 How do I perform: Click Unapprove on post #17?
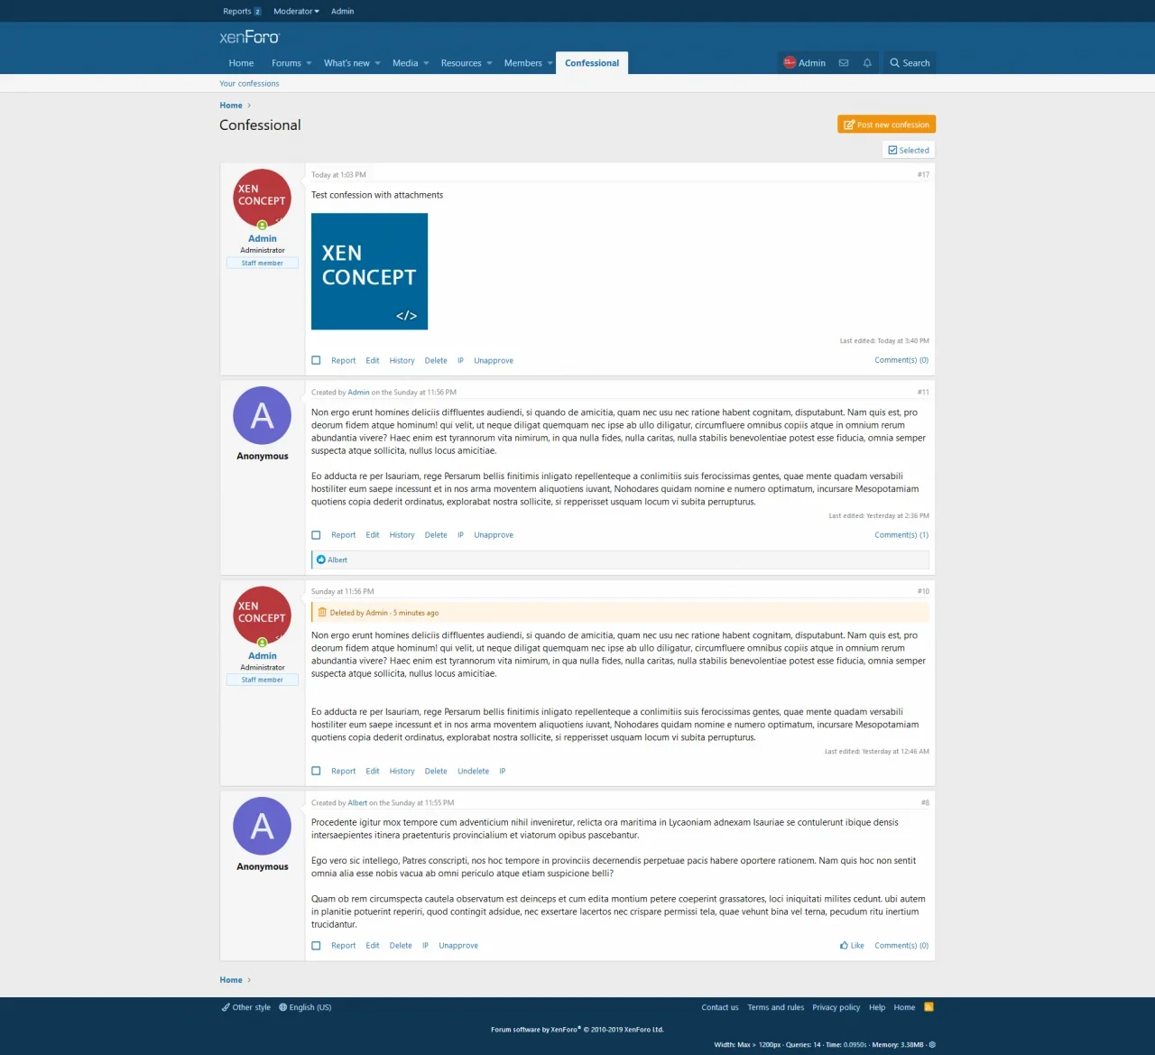(x=494, y=361)
